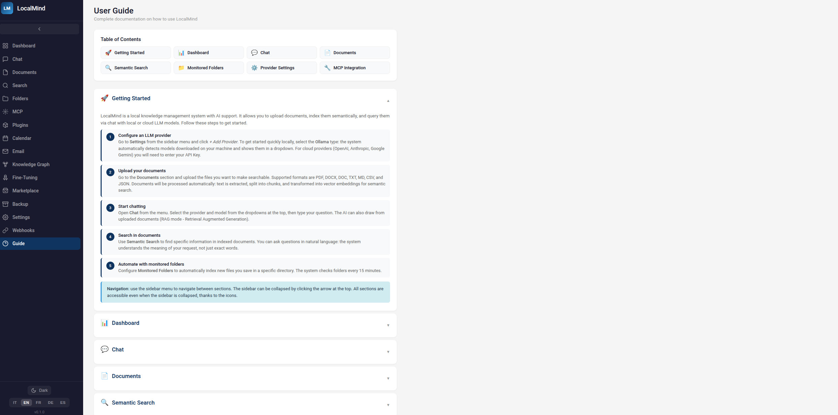This screenshot has width=838, height=415.
Task: Jump to Provider Settings from contents
Action: coord(282,68)
